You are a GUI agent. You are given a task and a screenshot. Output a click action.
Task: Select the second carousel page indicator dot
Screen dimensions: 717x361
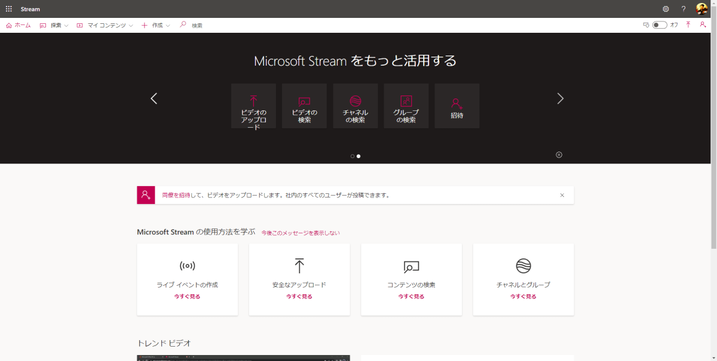(358, 156)
